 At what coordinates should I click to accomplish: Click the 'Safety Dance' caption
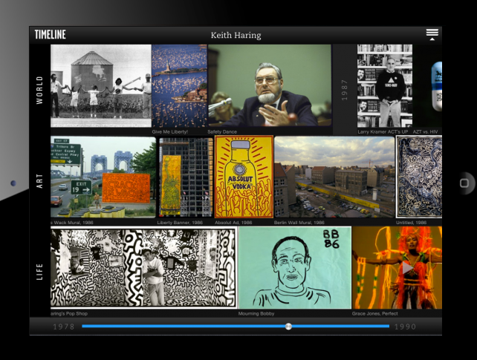[222, 132]
